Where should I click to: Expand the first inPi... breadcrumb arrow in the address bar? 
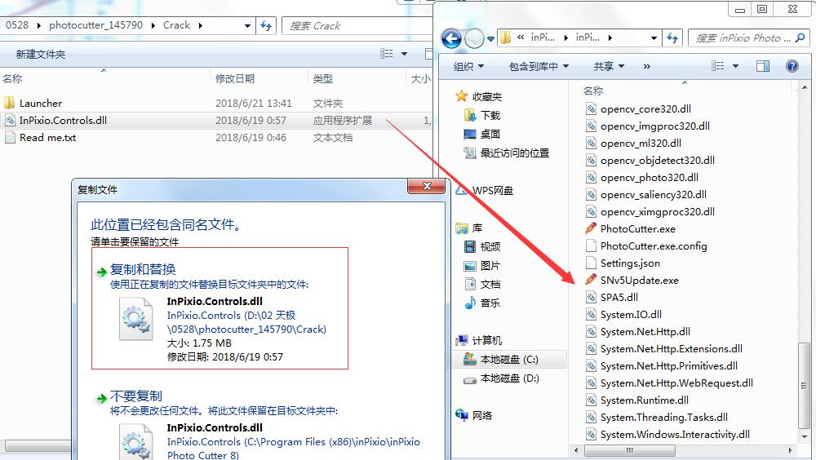566,38
